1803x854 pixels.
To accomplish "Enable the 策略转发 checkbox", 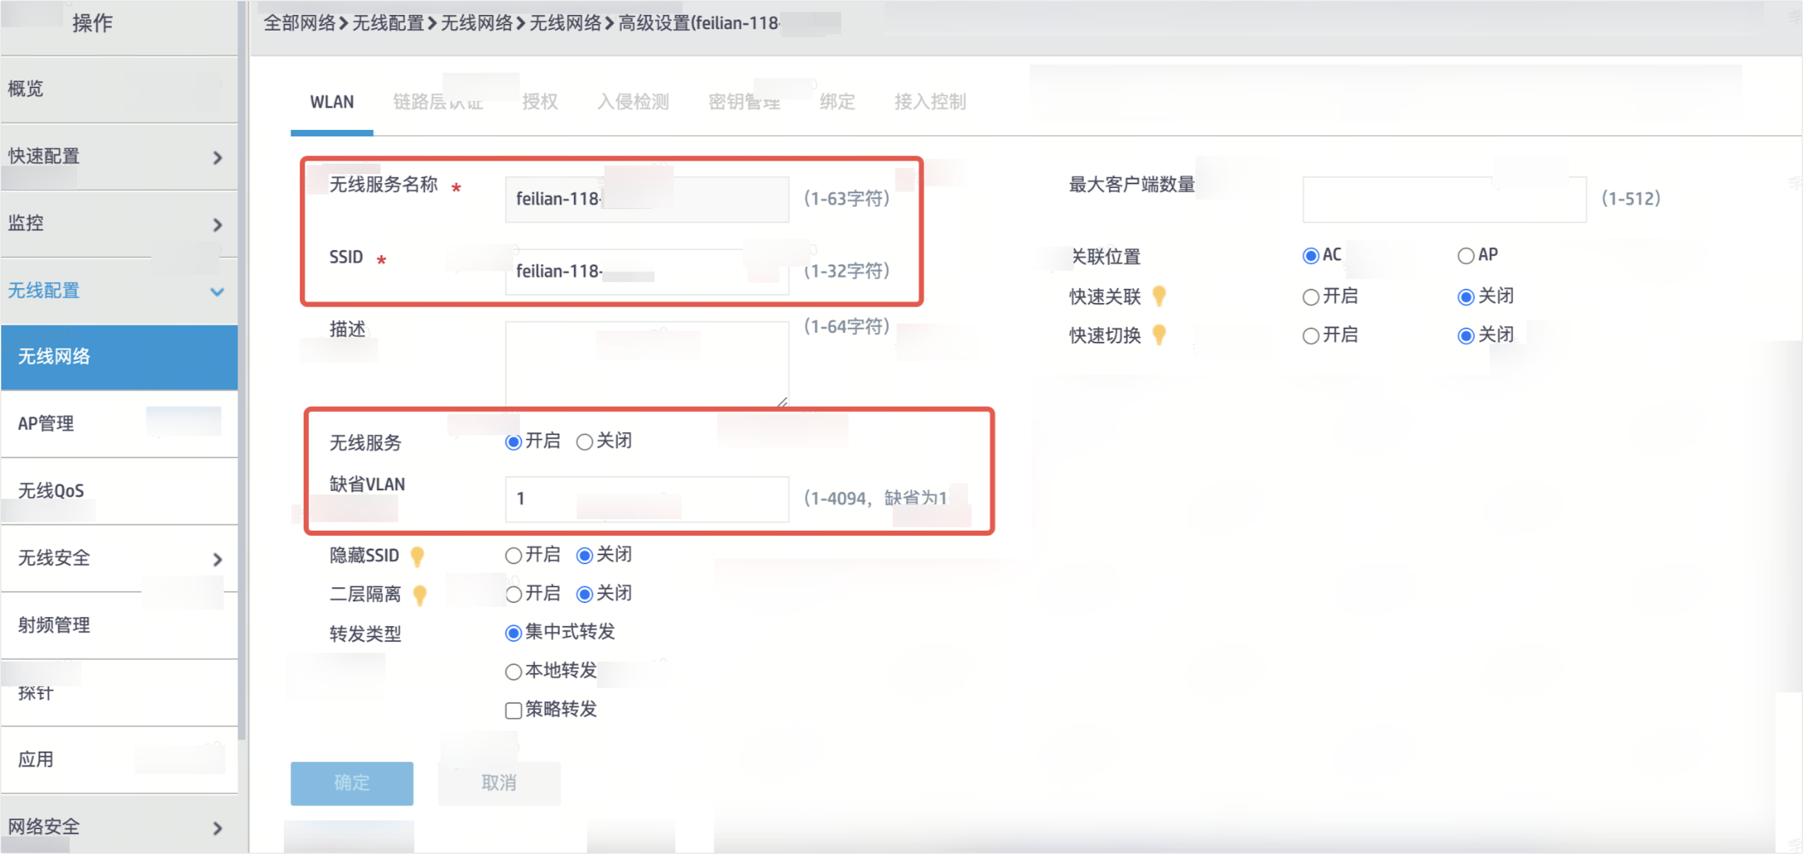I will point(513,710).
